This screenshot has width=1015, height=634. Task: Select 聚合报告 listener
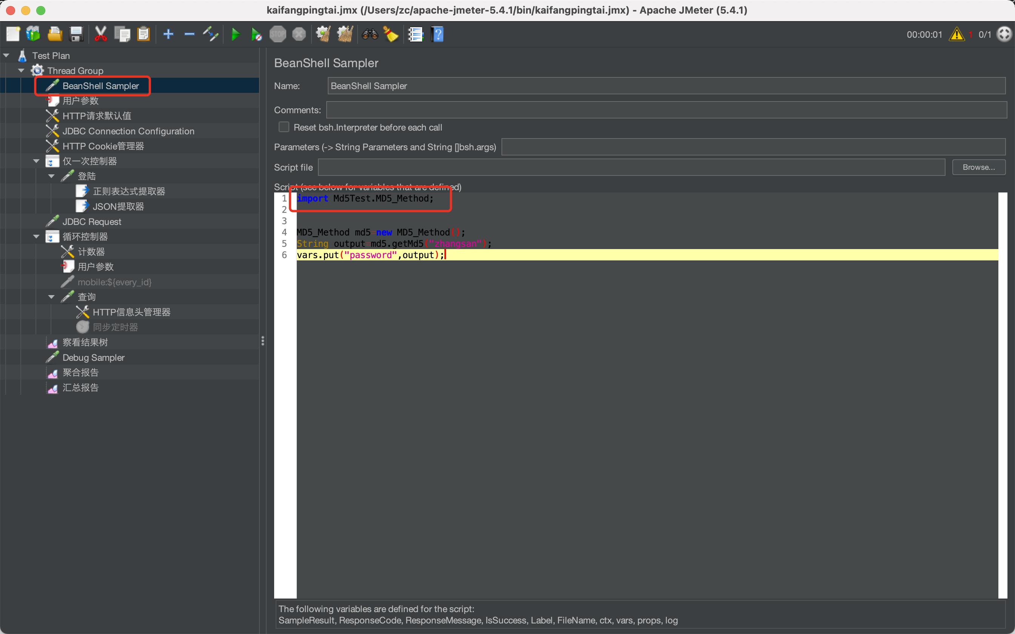pyautogui.click(x=80, y=372)
